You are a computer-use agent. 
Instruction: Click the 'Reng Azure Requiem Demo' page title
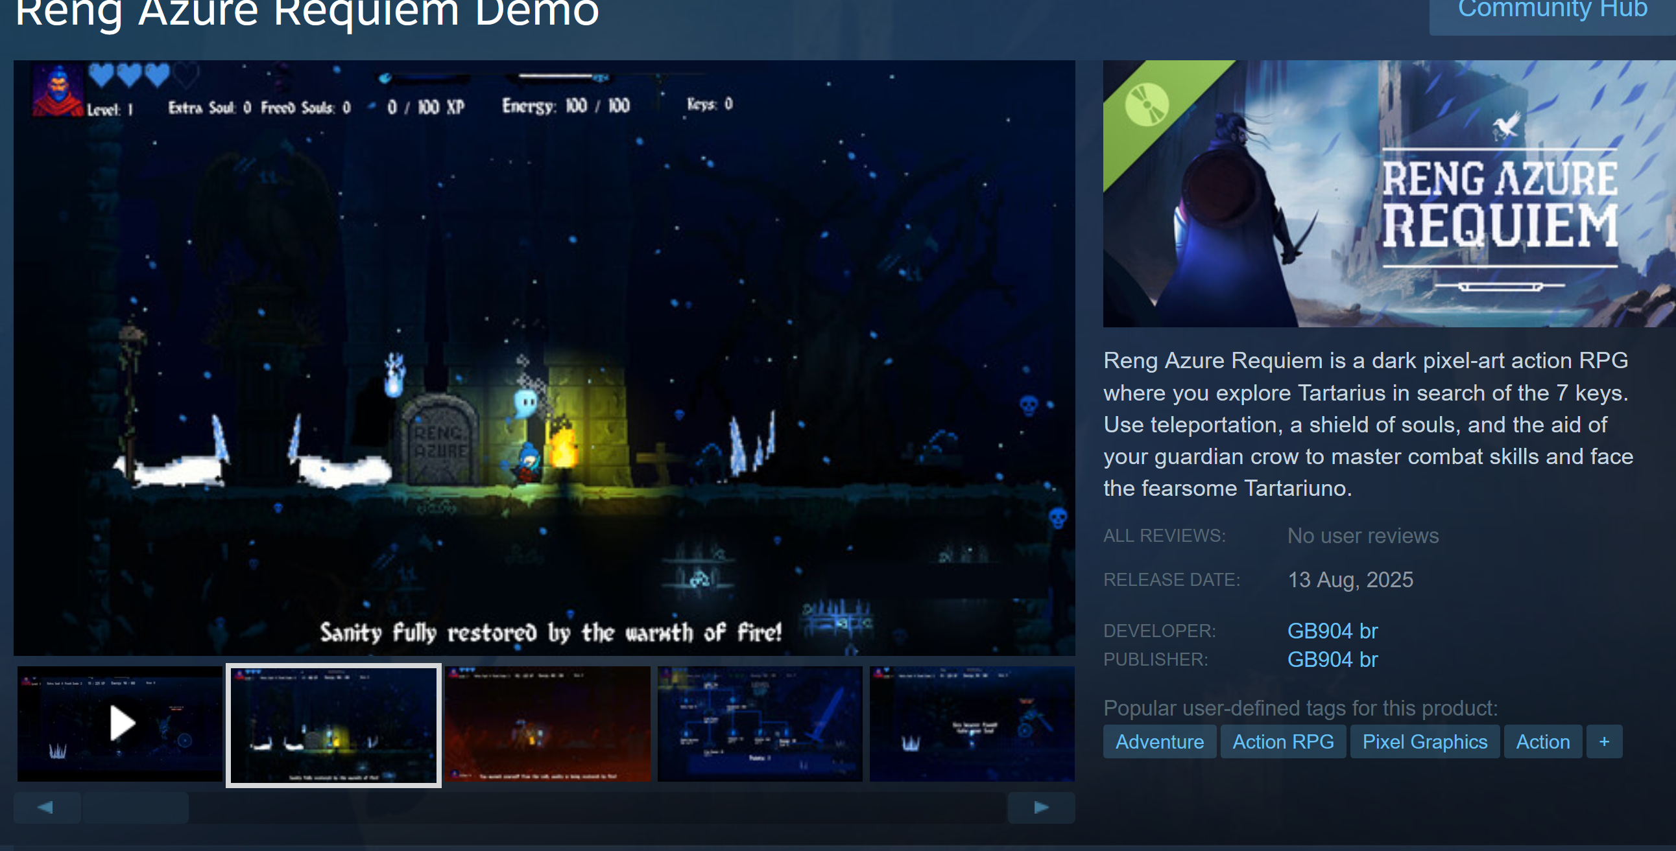(x=306, y=13)
